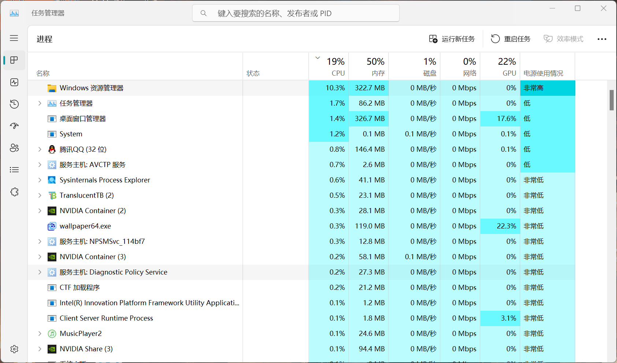Click the Windows 资源管理器 folder icon

(52, 88)
